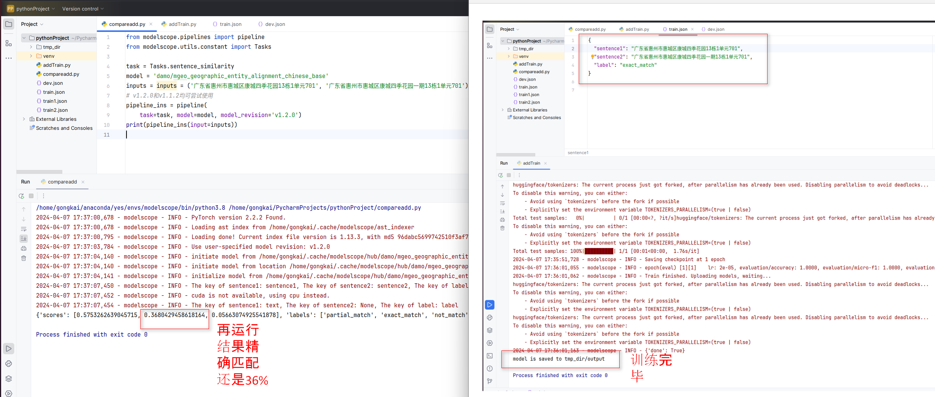Click right project panel horizontal scrollbar

click(516, 155)
